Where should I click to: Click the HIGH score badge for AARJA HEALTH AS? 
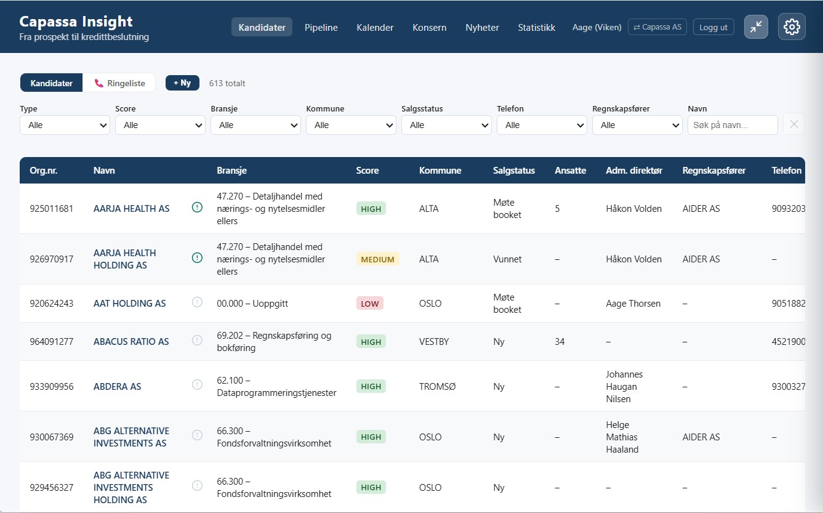point(371,209)
